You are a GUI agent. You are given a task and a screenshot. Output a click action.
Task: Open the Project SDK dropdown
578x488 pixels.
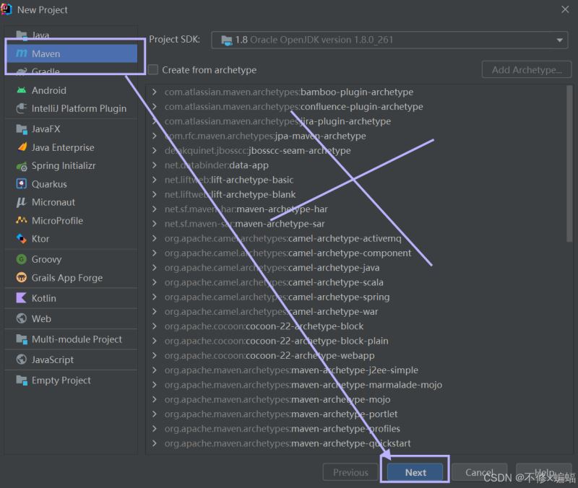(x=389, y=40)
